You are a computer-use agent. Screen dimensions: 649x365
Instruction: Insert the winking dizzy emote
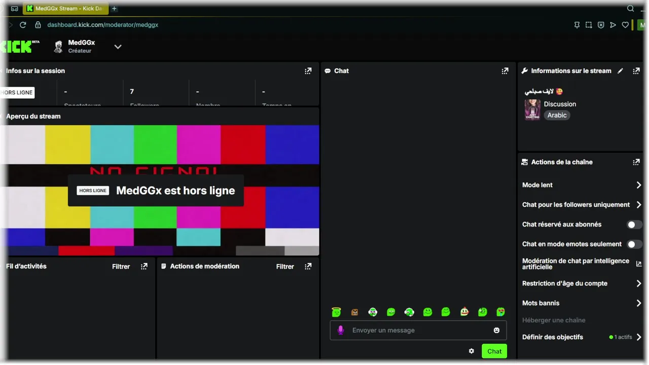point(482,312)
